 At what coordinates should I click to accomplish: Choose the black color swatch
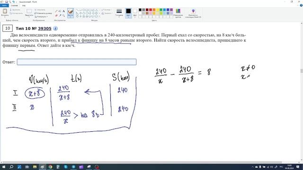point(140,10)
